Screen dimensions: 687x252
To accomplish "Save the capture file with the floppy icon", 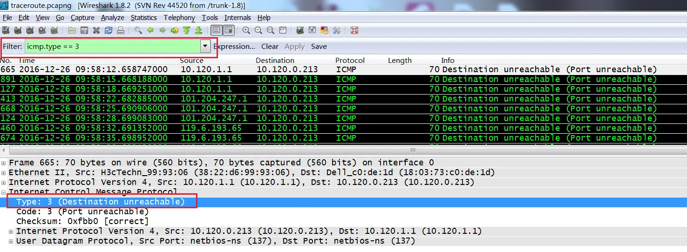I will click(x=84, y=30).
